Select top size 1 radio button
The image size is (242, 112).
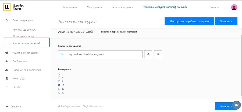(x=59, y=74)
